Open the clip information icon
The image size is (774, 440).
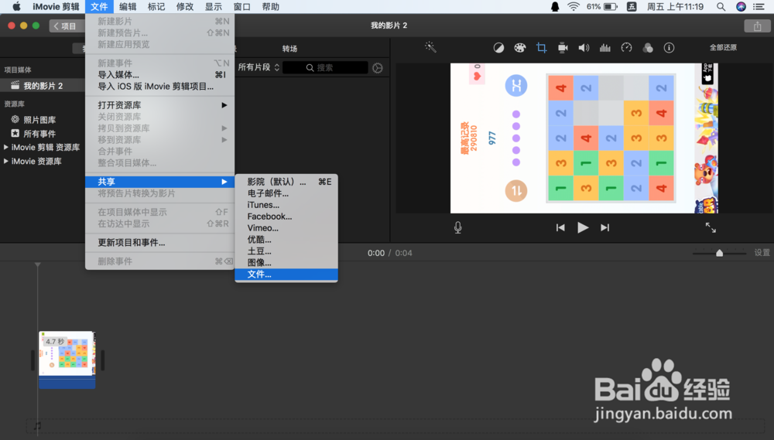(x=669, y=48)
